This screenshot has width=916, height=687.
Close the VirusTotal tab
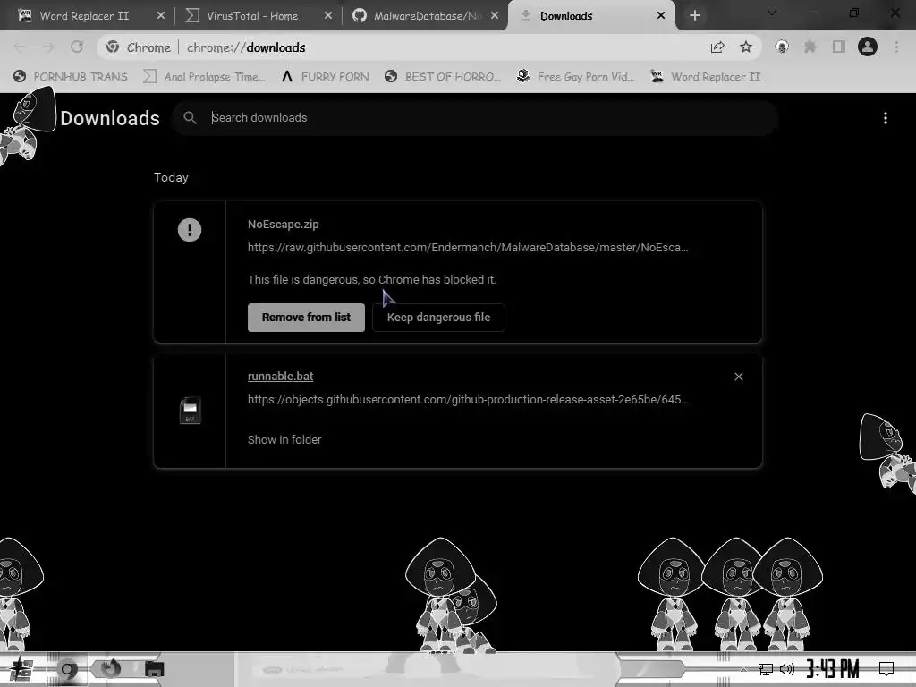(327, 16)
